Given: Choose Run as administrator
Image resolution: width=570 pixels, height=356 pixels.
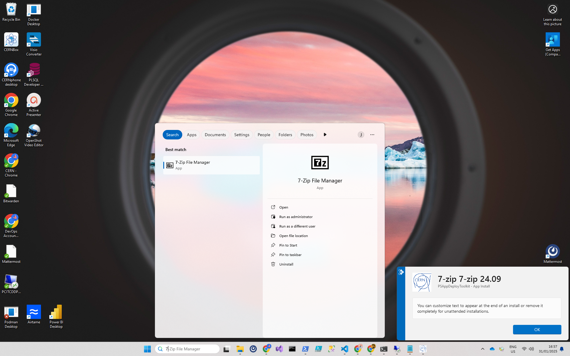Looking at the screenshot, I should coord(296,217).
